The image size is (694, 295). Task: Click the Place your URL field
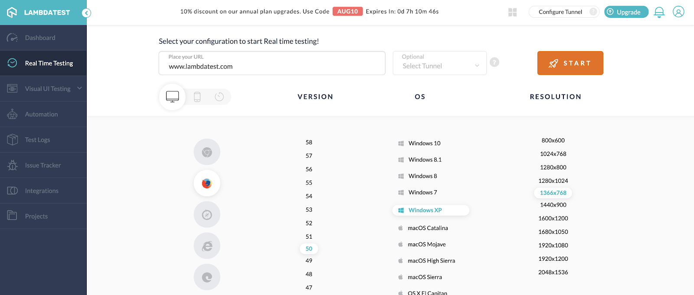click(x=272, y=63)
